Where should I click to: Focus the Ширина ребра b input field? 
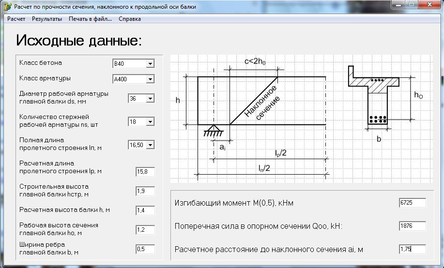pyautogui.click(x=145, y=249)
